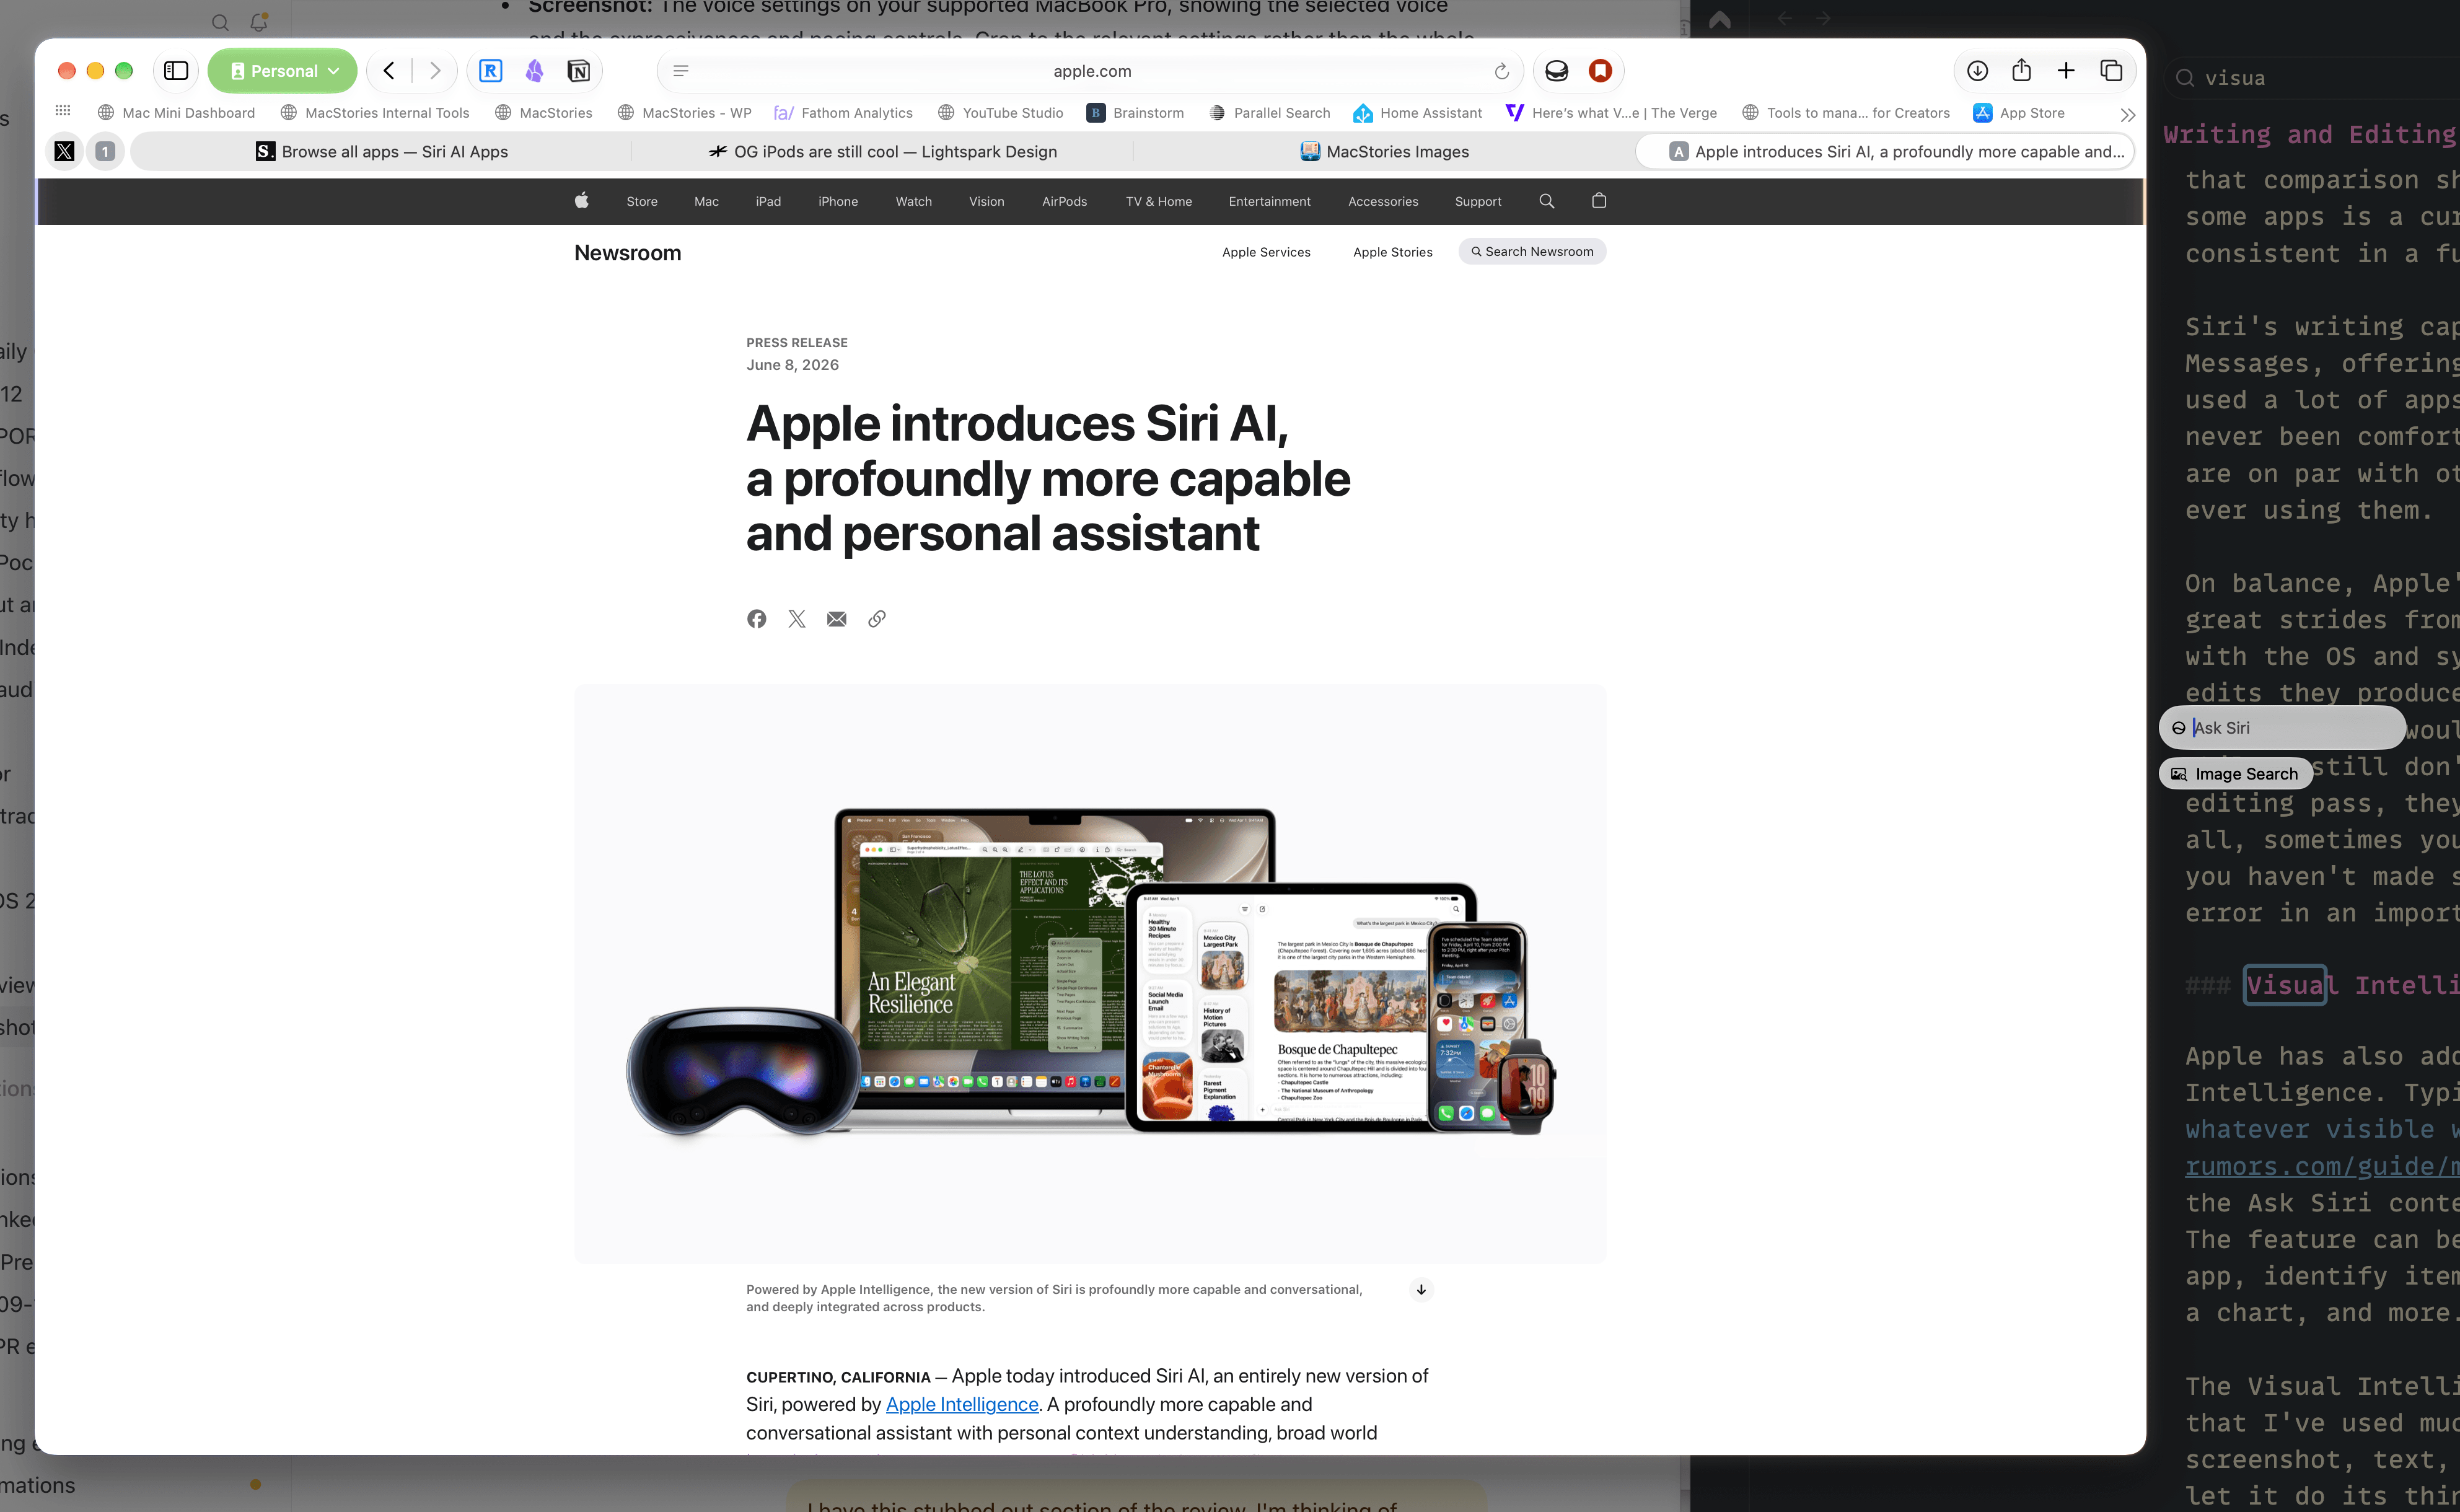The height and width of the screenshot is (1512, 2460).
Task: Open the shopping bag icon
Action: 1598,200
